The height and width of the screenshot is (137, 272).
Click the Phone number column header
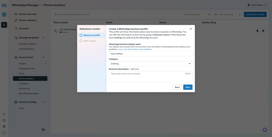tap(61, 22)
